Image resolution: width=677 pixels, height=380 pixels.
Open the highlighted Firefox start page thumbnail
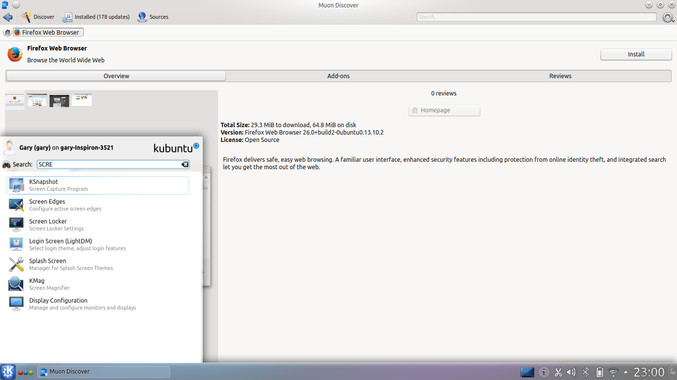(15, 100)
